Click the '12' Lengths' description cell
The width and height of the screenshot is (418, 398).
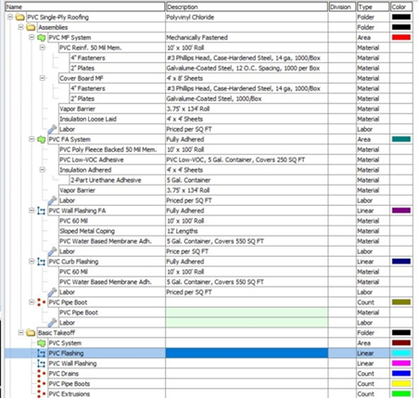click(247, 231)
